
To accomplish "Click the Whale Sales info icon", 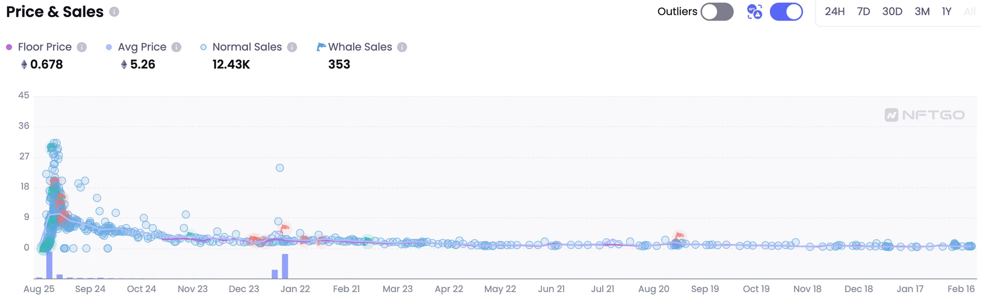I will coord(402,47).
